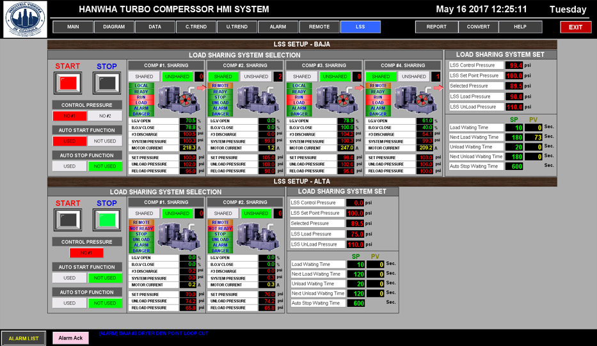Edit BAJA Auto Stop Waiting Time SP

point(514,166)
